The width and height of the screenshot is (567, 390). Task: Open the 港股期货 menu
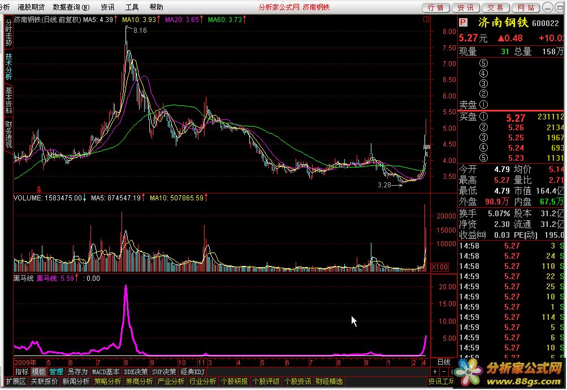click(x=31, y=7)
